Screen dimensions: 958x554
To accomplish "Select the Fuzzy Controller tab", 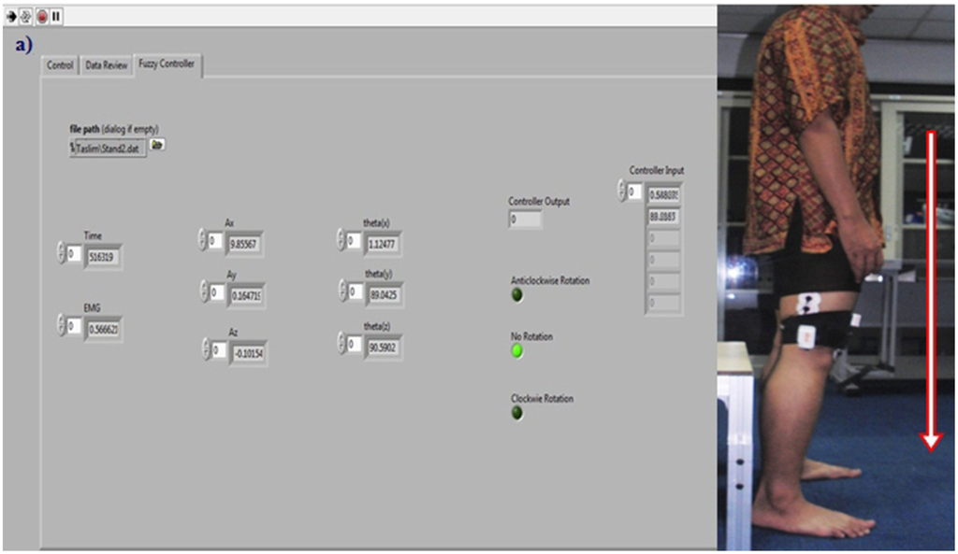I will click(x=167, y=64).
